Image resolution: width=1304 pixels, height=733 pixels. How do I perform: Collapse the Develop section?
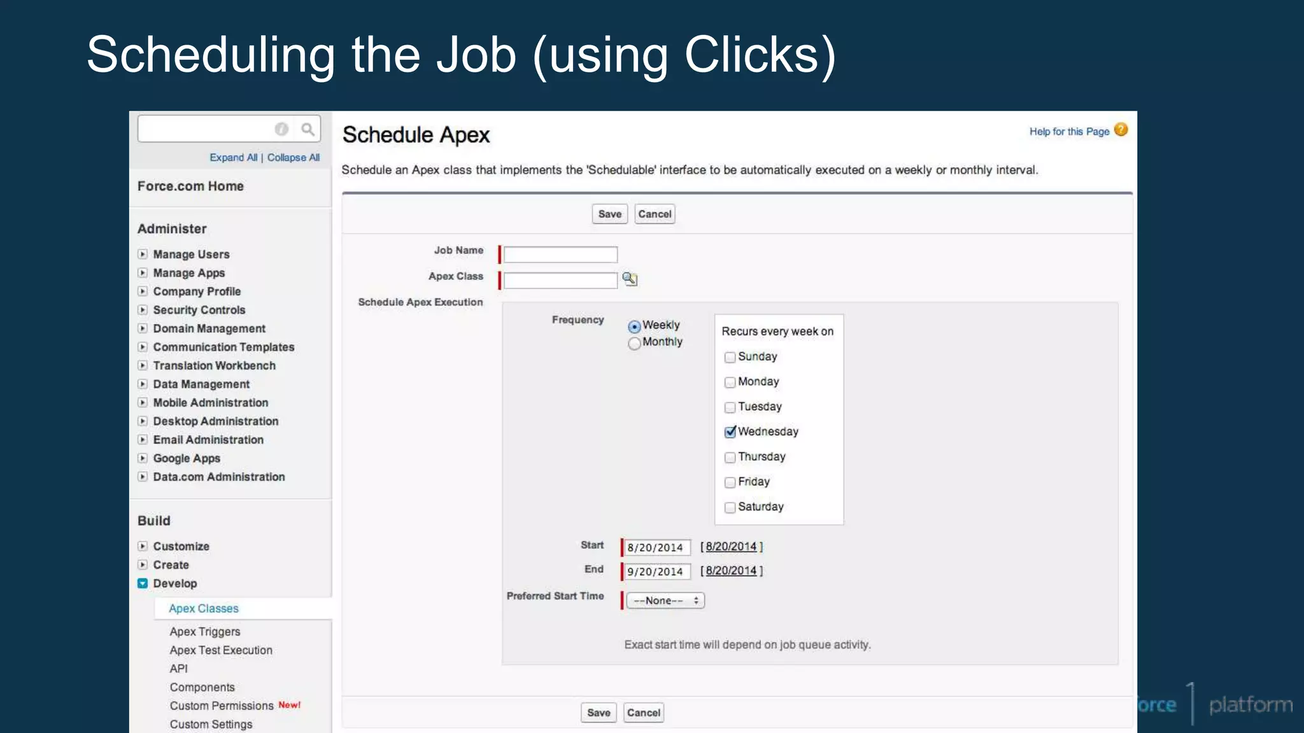coord(143,583)
